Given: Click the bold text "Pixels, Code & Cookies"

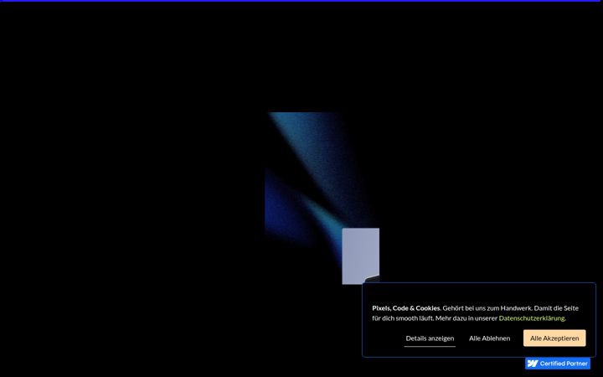Looking at the screenshot, I should click(x=405, y=308).
